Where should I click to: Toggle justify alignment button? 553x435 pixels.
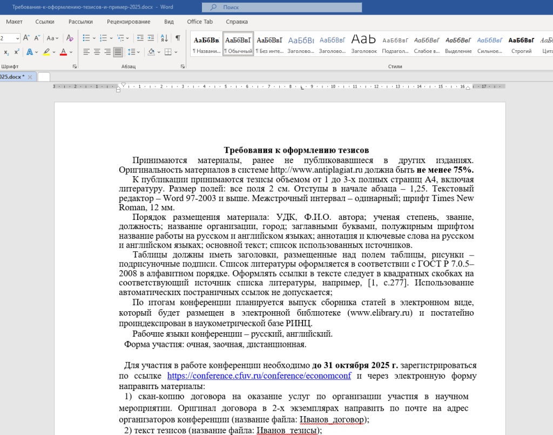[x=118, y=52]
